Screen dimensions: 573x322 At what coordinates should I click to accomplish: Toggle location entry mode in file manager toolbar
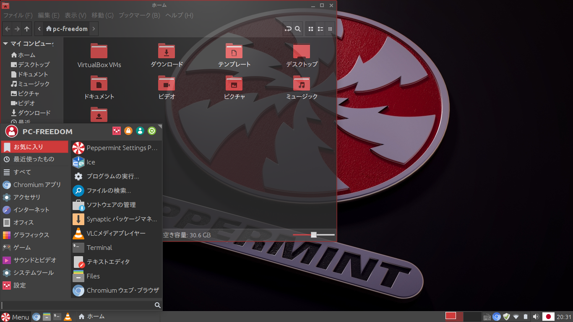[288, 29]
